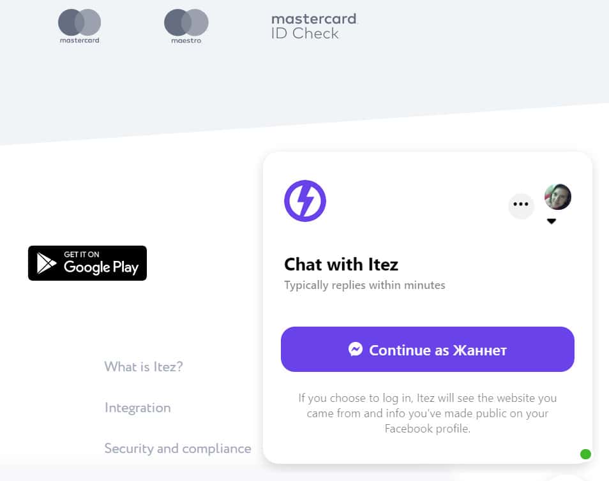Open the three-dot more options menu
Viewport: 609px width, 481px height.
(x=521, y=205)
